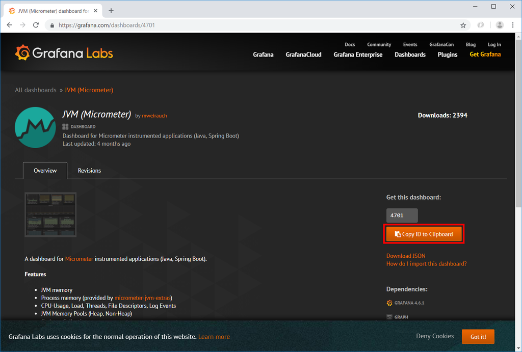Reload the page with refresh icon
The height and width of the screenshot is (352, 522).
click(36, 25)
